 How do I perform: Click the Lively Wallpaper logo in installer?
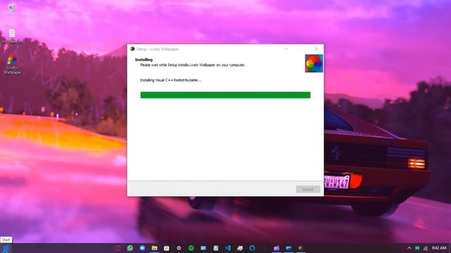click(x=314, y=63)
